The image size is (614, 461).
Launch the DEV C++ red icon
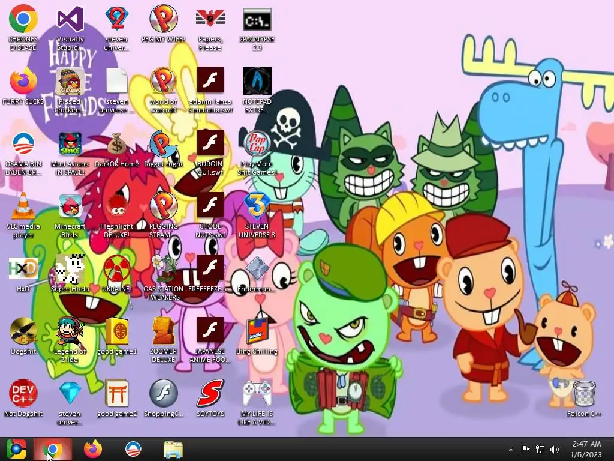(23, 393)
